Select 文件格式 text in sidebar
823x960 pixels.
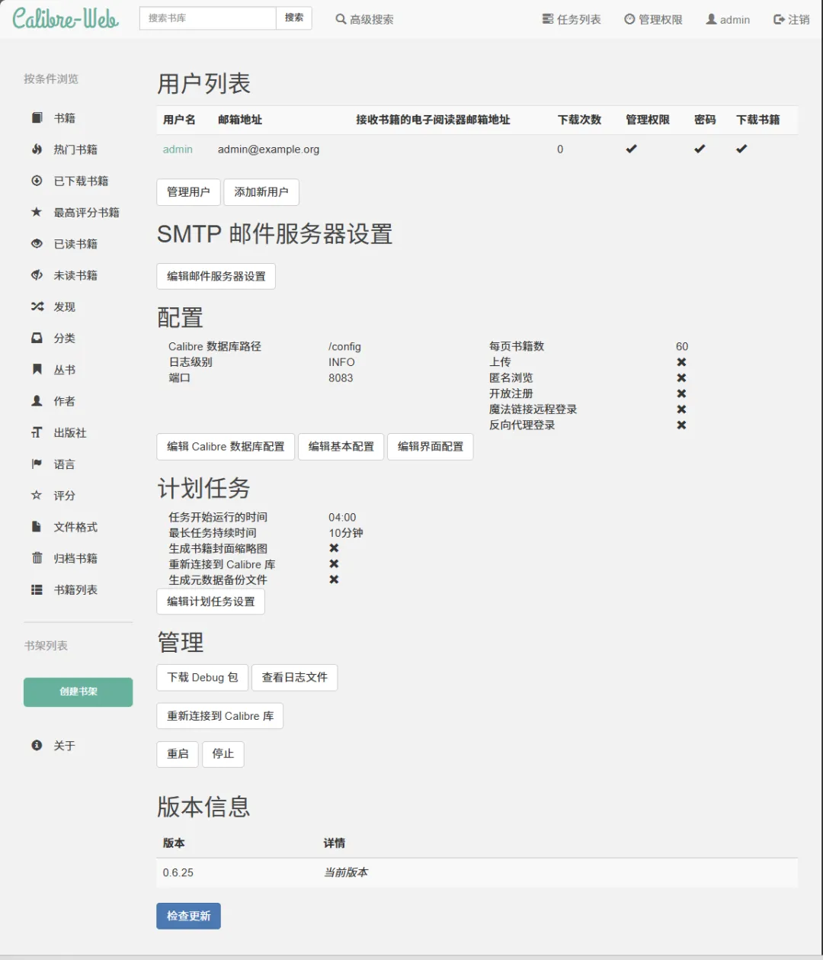[75, 527]
